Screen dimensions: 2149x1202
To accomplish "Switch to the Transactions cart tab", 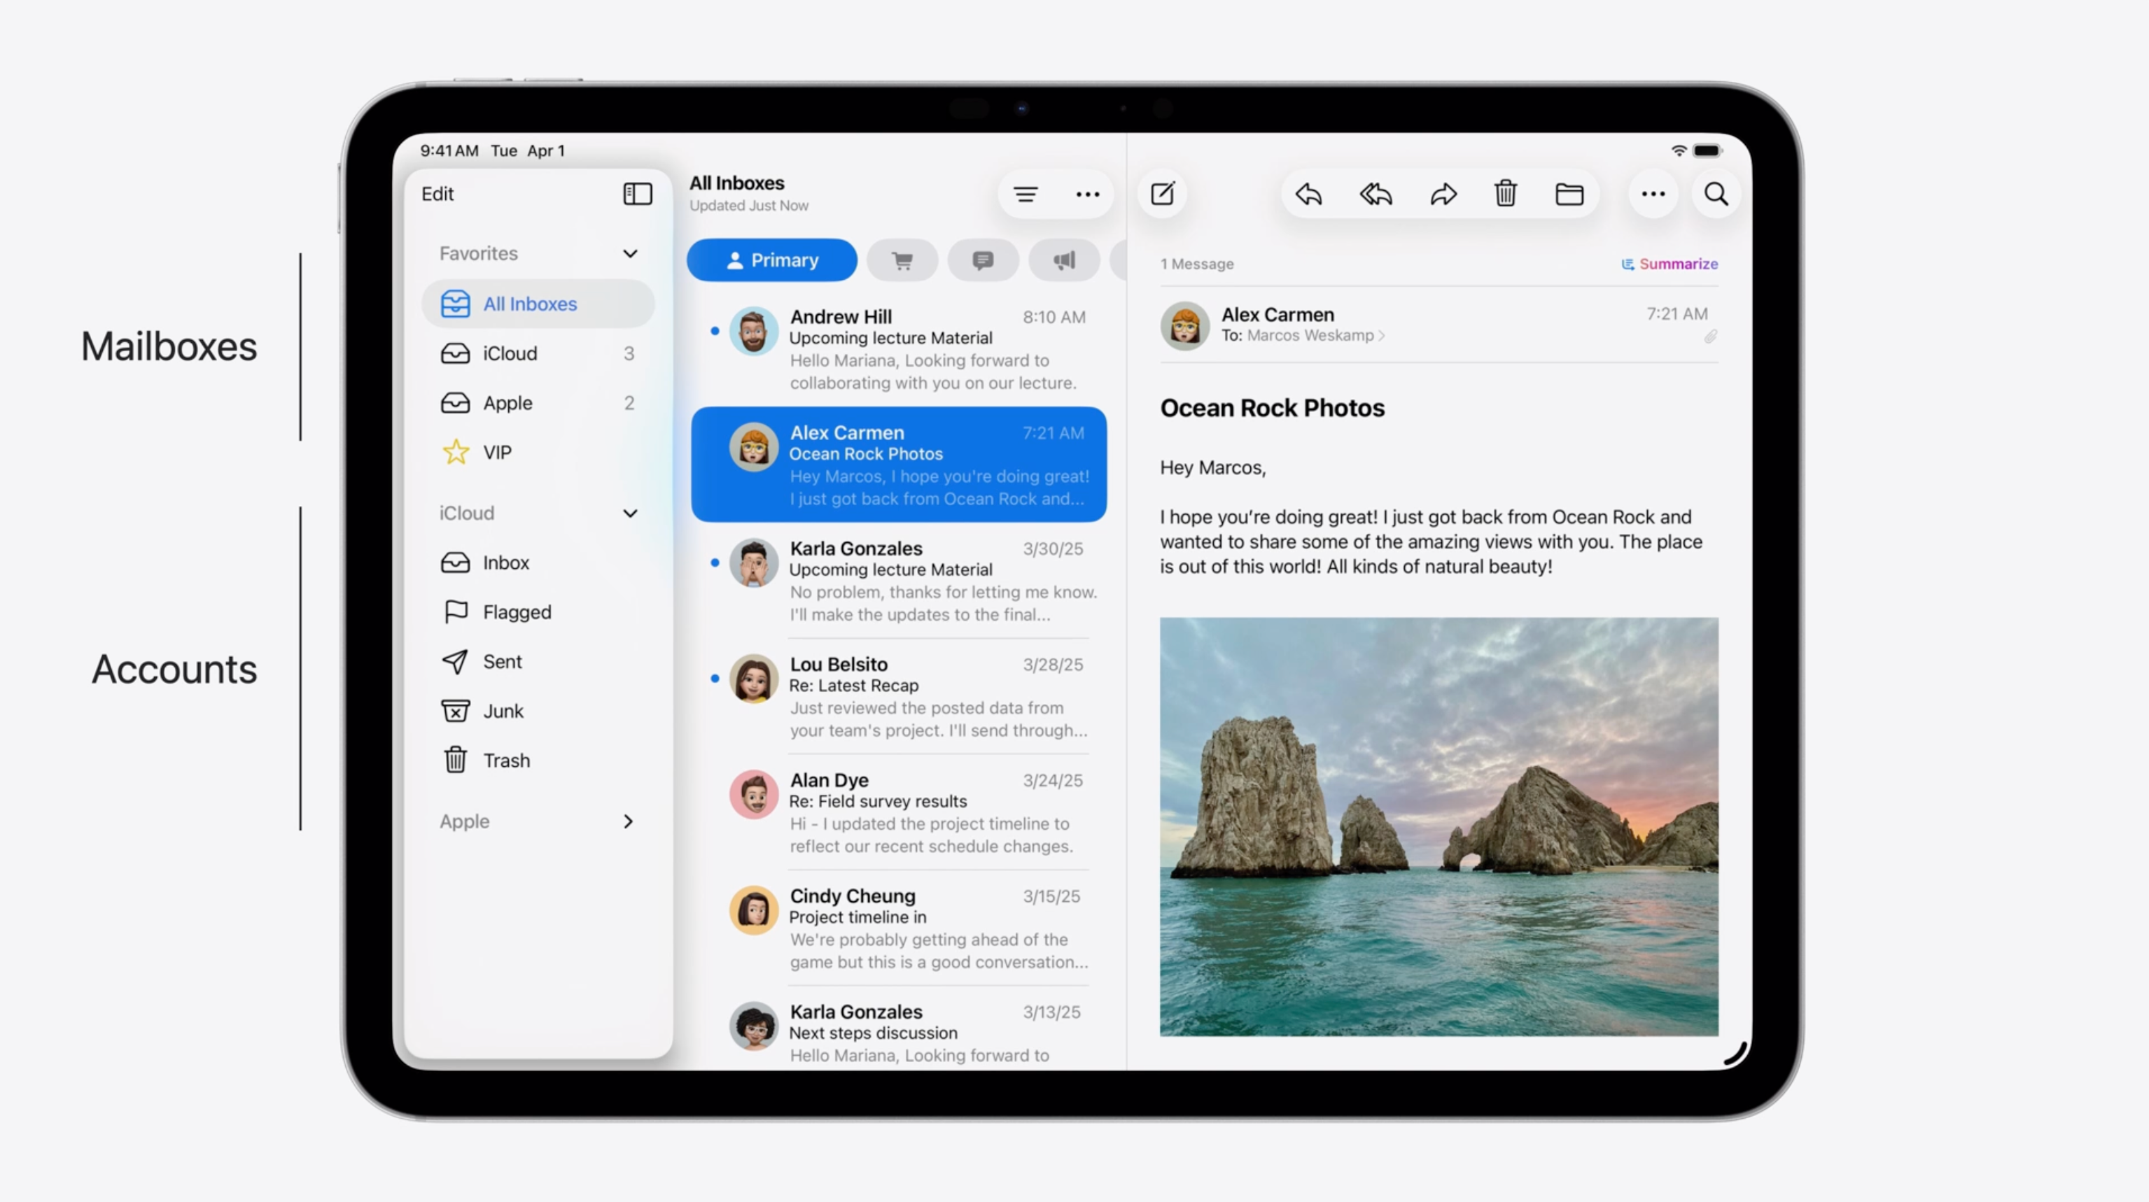I will 902,261.
